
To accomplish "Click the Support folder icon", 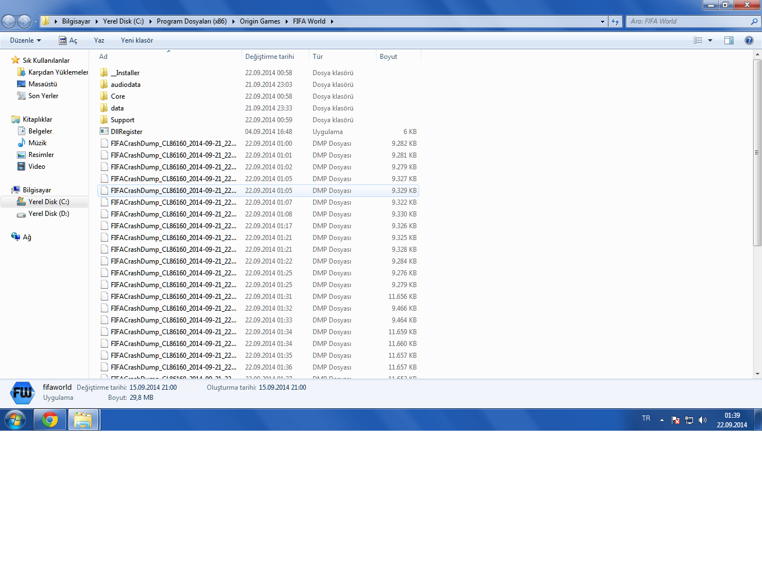I will coord(104,120).
